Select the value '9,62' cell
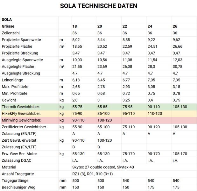197x191 pixels. coord(176,40)
